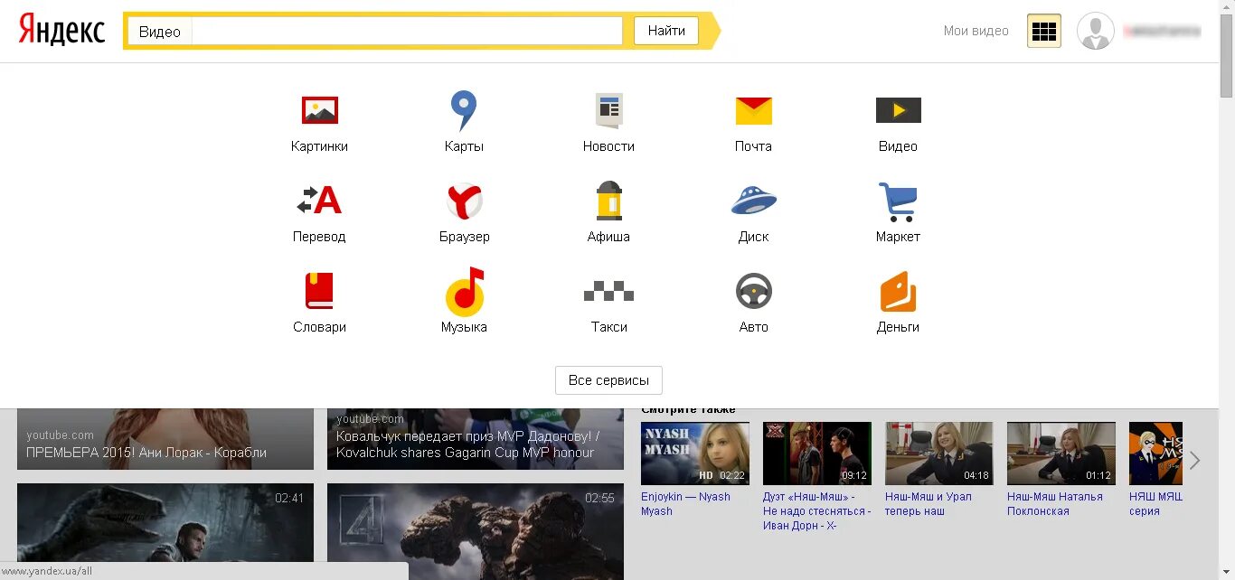Viewport: 1235px width, 580px height.
Task: Open the Новости newspaper icon
Action: pos(608,110)
